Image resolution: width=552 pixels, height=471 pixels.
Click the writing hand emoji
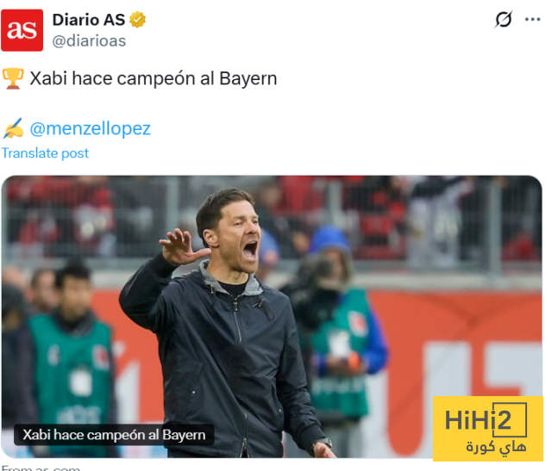[x=13, y=128]
